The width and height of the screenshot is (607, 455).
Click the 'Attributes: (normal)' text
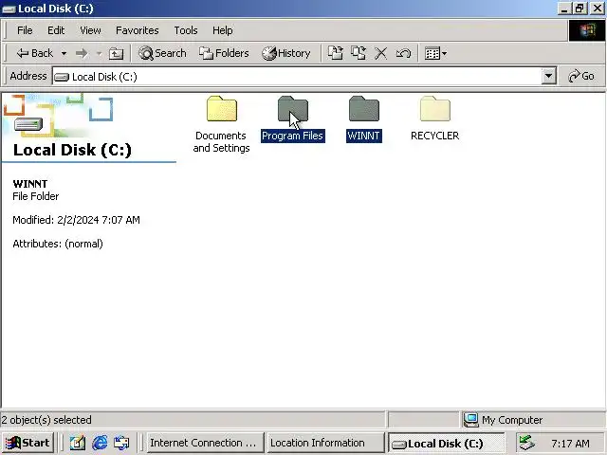pyautogui.click(x=58, y=244)
